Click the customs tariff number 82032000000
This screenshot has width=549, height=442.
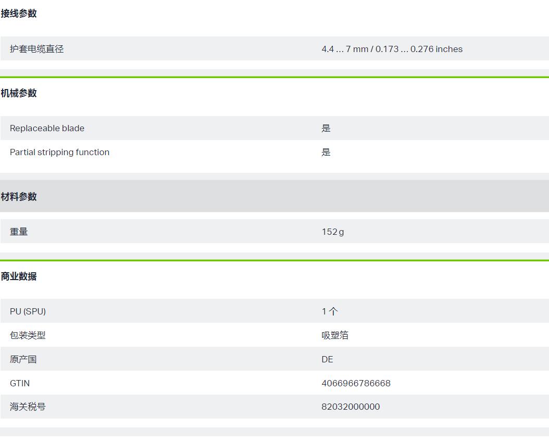pos(351,407)
